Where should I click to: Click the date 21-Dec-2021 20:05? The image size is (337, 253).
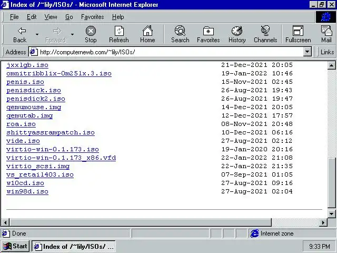pos(257,65)
